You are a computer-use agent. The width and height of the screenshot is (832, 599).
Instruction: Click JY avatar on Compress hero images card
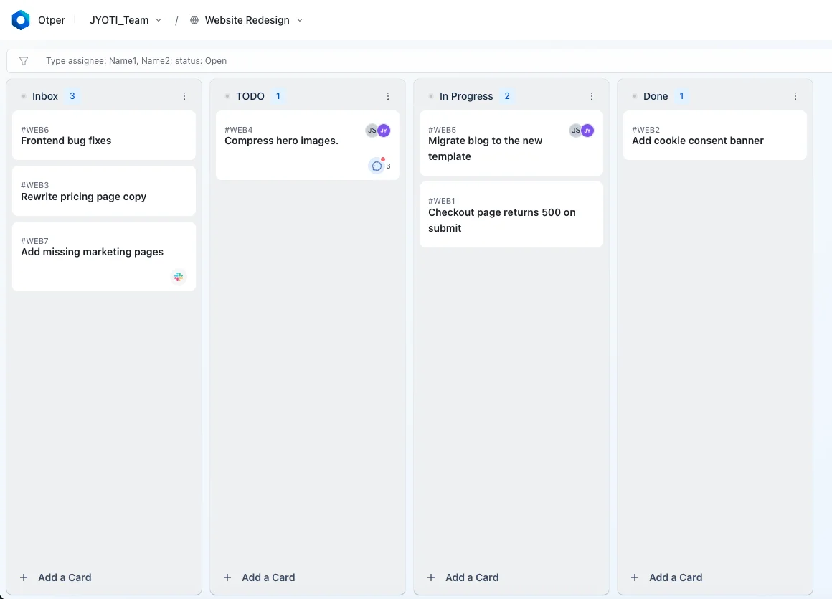coord(384,131)
